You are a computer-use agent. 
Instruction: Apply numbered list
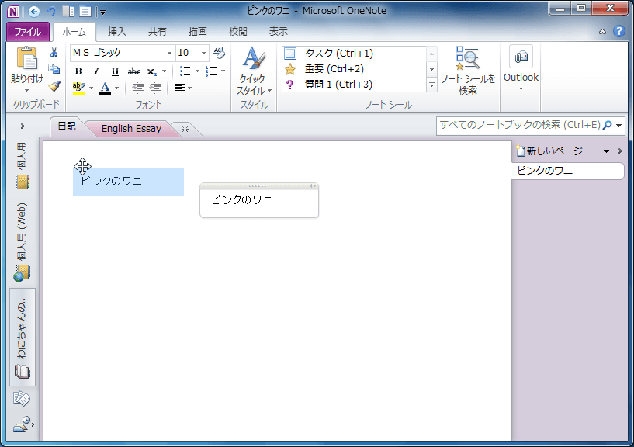(x=210, y=71)
